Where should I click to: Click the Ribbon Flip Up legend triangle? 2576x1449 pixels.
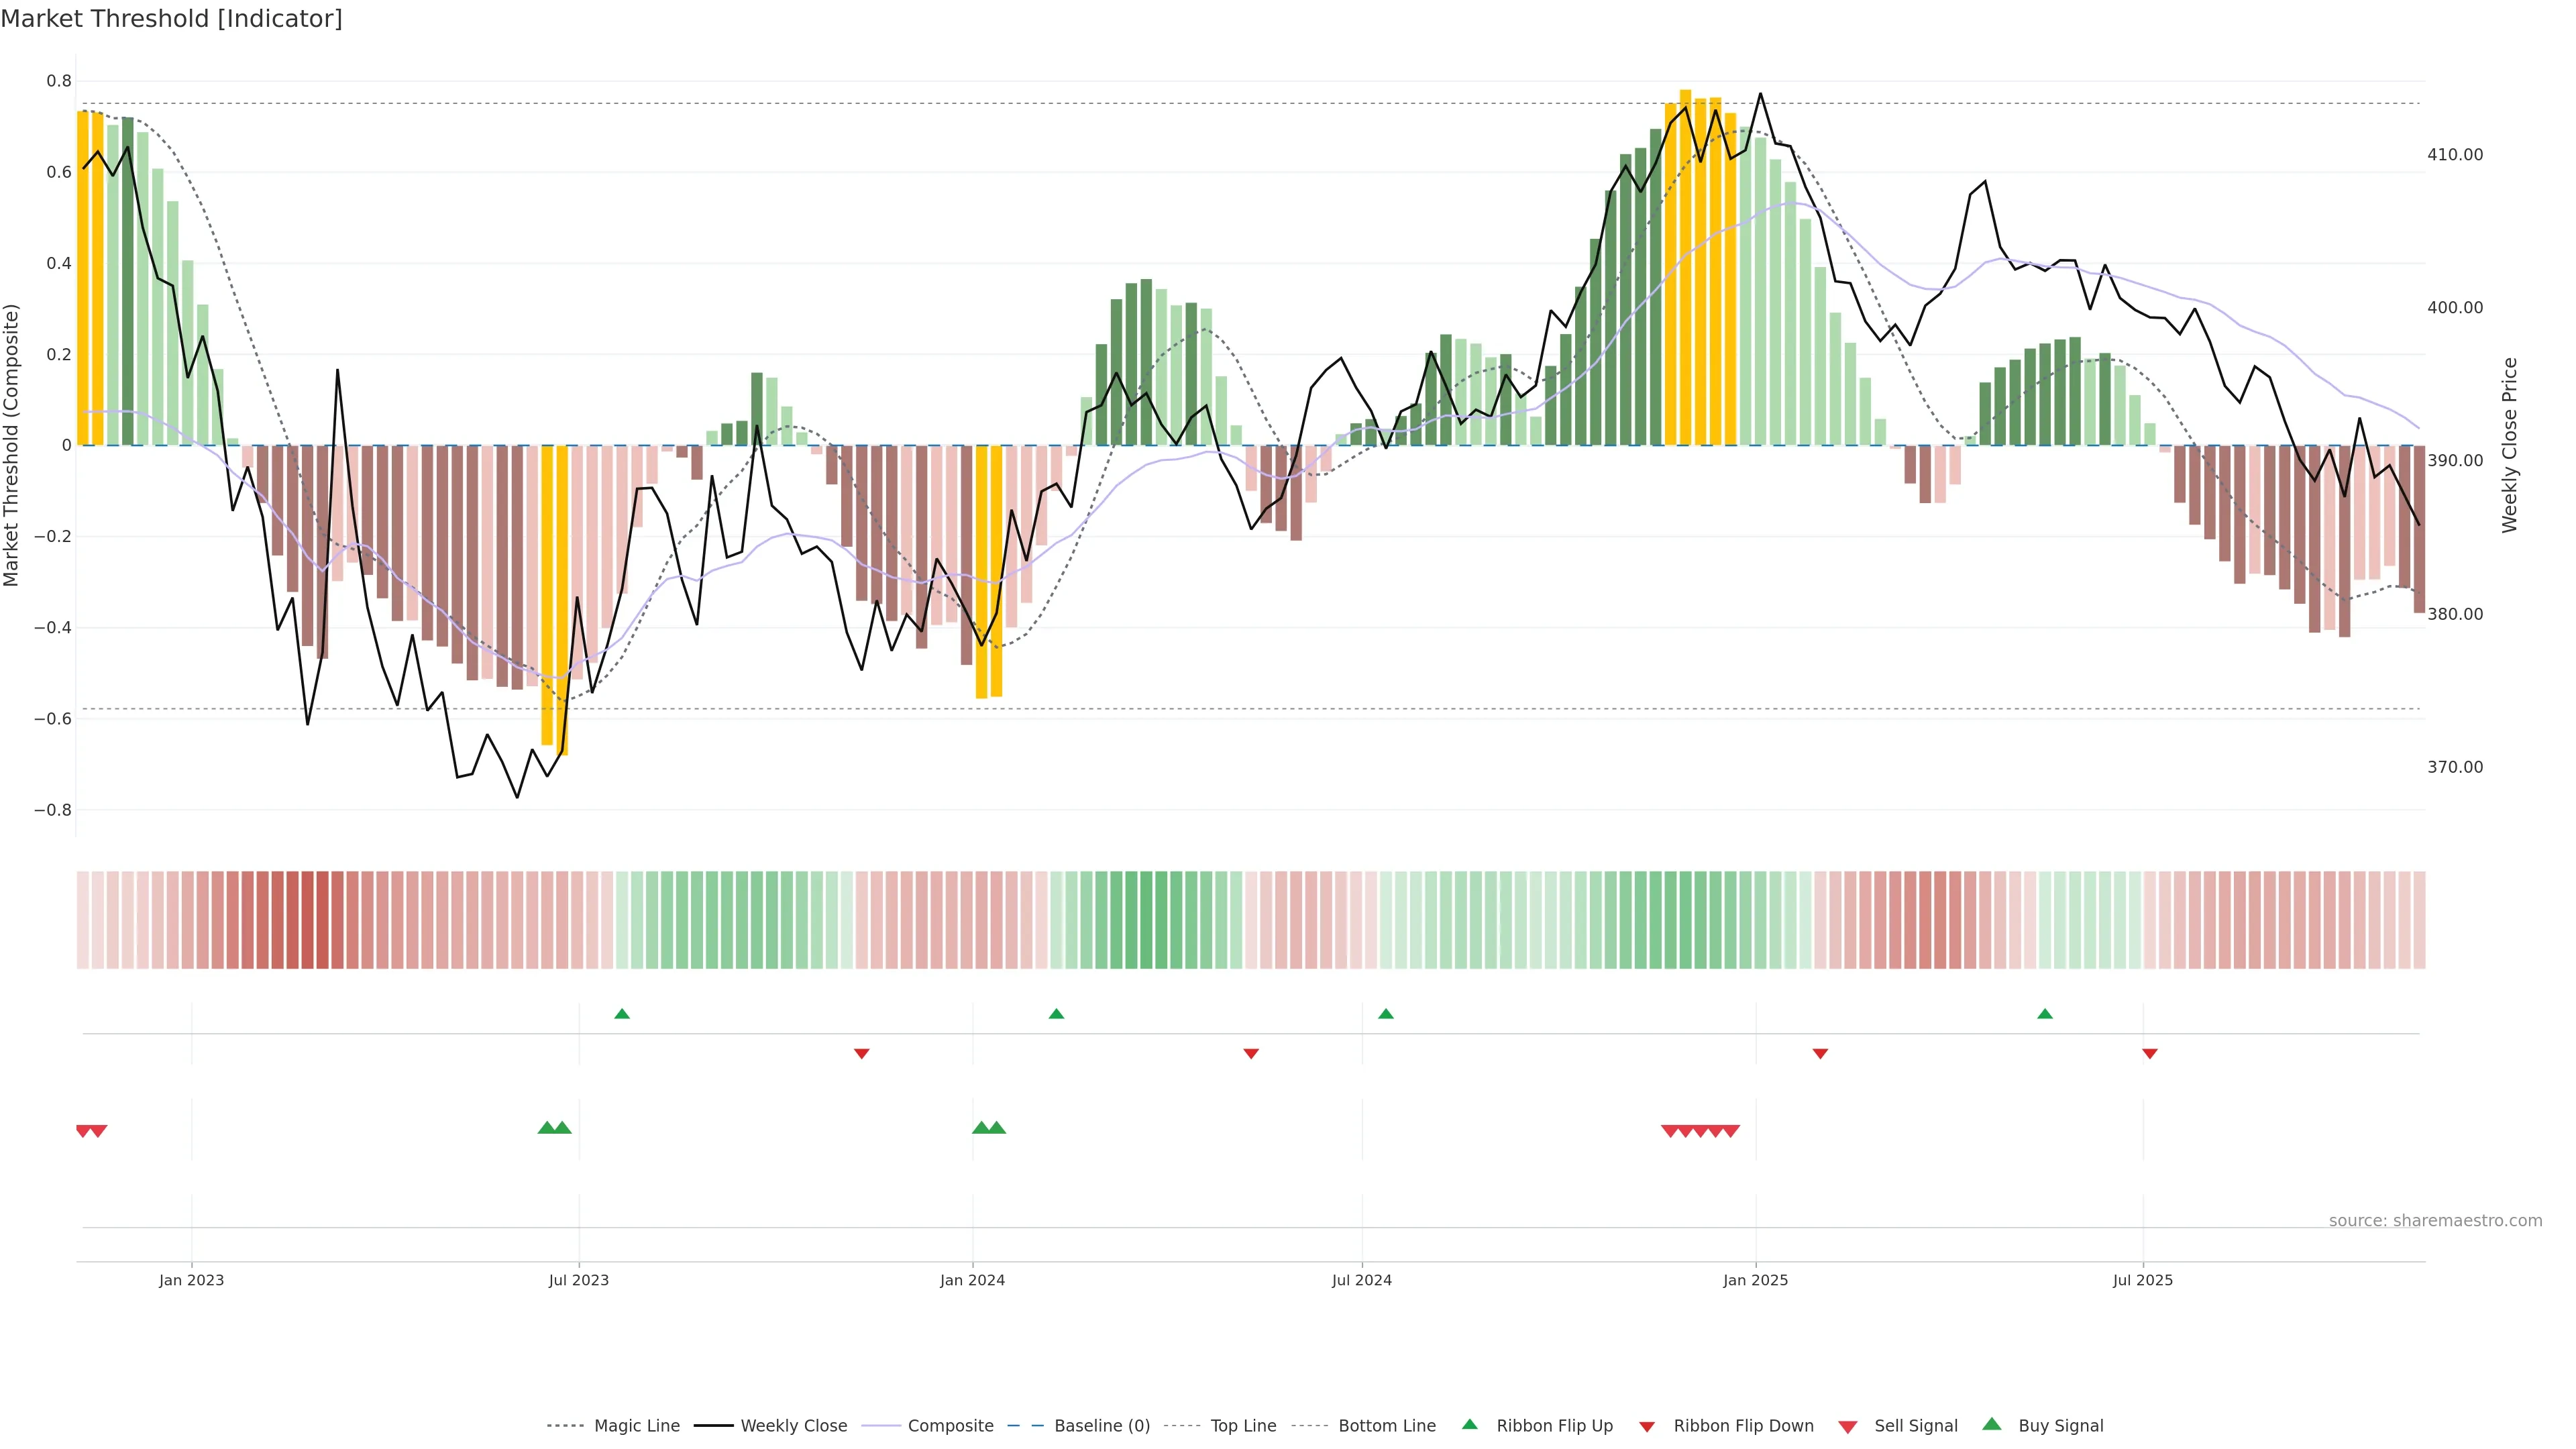[1469, 1424]
